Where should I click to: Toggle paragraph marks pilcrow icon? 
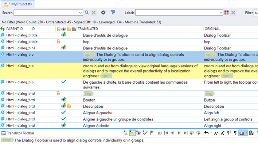click(235, 133)
